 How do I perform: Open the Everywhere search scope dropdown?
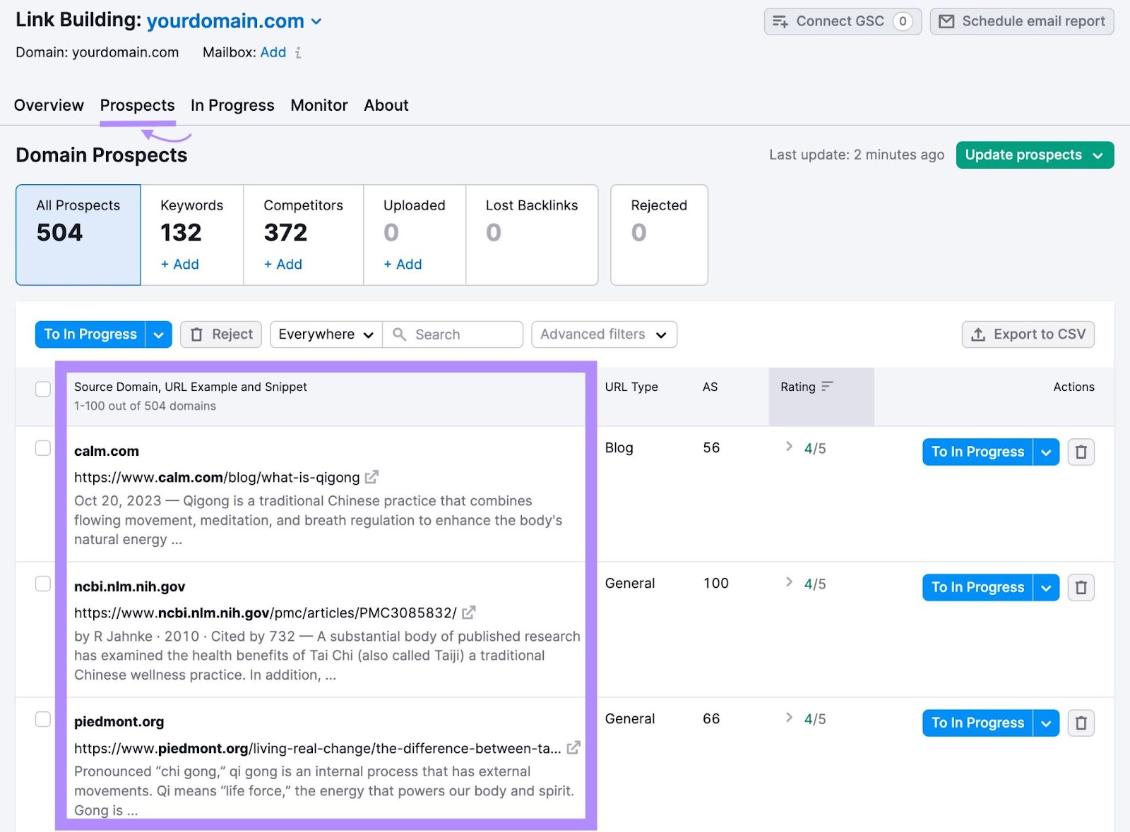pos(326,334)
